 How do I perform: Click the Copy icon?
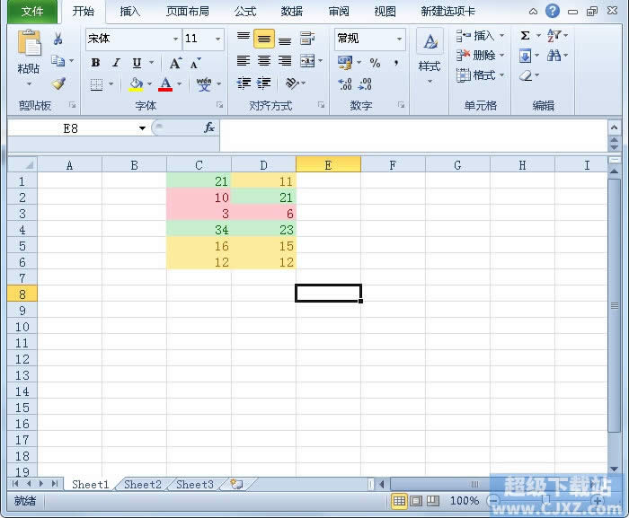[x=58, y=61]
